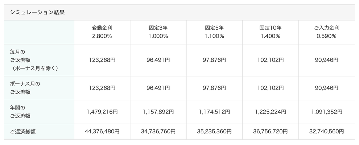The height and width of the screenshot is (145, 359).
Task: Select the 1,091,352円 annual repayment cell
Action: (327, 112)
